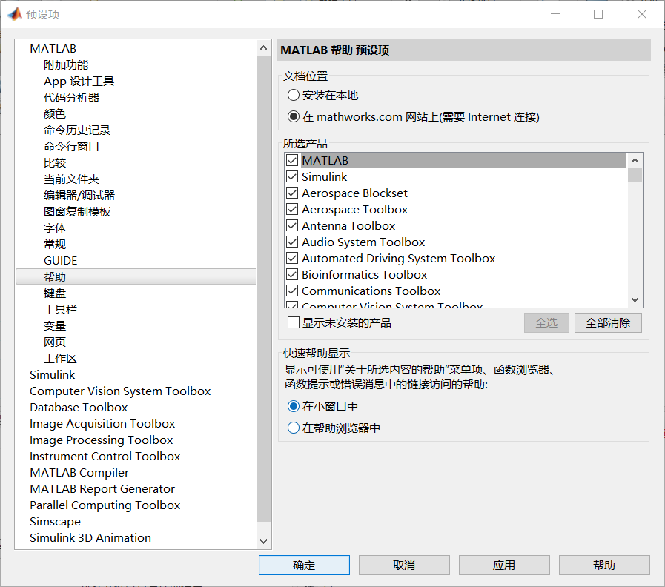665x587 pixels.
Task: Confirm with the 确定 button
Action: pyautogui.click(x=304, y=565)
